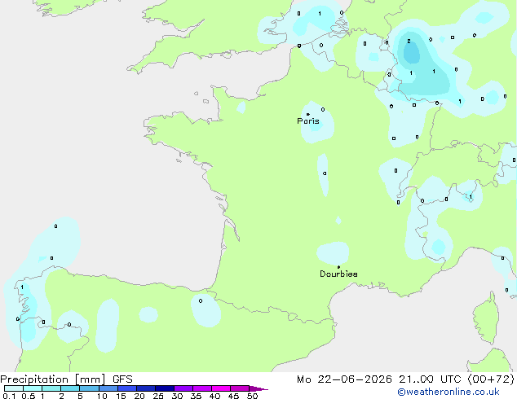Pick the 2–5 mm legend color swatch
The height and width of the screenshot is (399, 517).
pyautogui.click(x=70, y=388)
